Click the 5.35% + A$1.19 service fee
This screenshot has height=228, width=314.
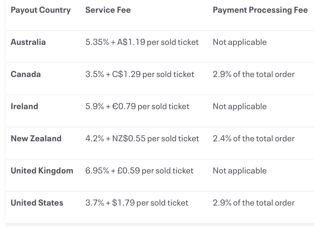click(x=142, y=42)
